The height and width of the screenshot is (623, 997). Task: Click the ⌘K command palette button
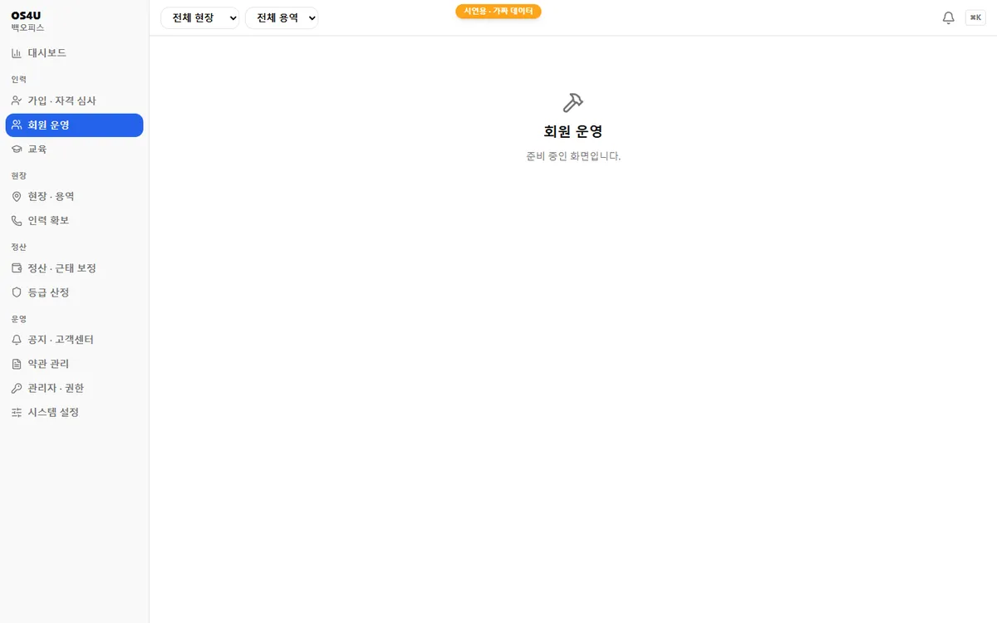[x=975, y=17]
